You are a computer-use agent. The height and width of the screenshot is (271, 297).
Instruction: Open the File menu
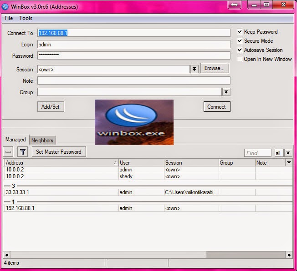click(x=9, y=18)
